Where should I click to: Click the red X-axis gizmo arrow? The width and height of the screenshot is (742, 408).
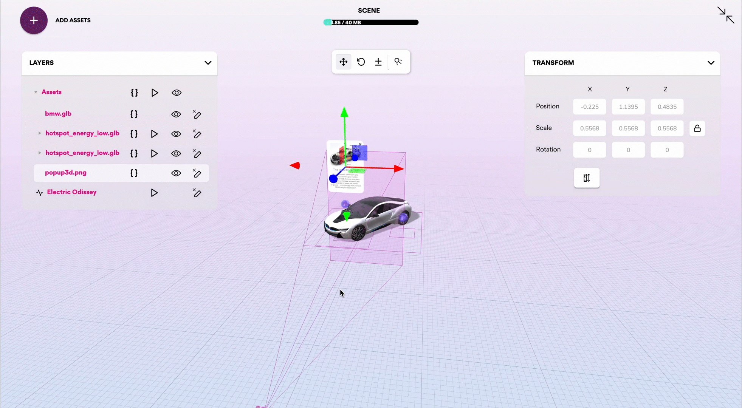click(x=398, y=168)
